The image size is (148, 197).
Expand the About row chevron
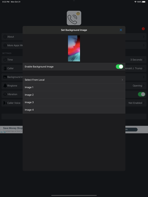click(144, 37)
